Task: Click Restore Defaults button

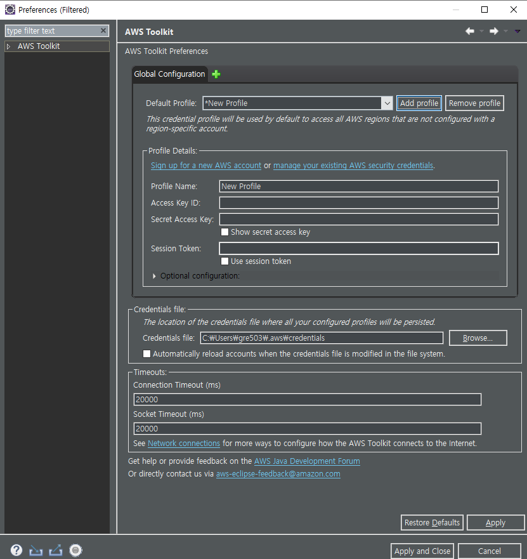Action: (x=432, y=522)
